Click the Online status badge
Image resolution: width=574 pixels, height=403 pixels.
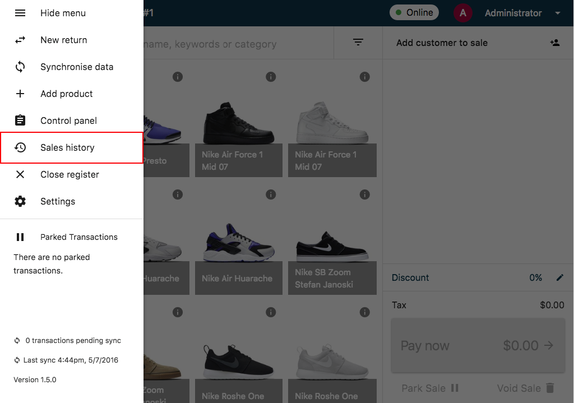pos(414,12)
